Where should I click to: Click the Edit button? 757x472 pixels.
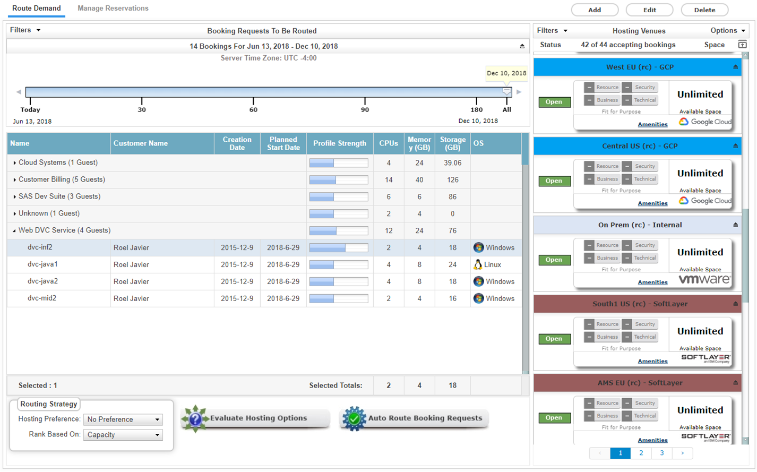point(650,10)
